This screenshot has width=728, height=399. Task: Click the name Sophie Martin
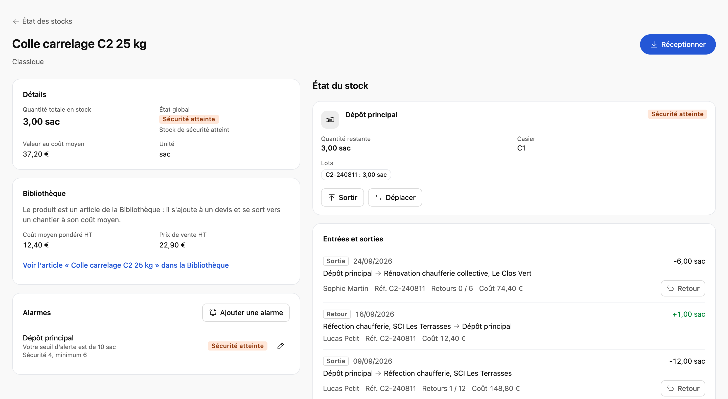pos(345,288)
